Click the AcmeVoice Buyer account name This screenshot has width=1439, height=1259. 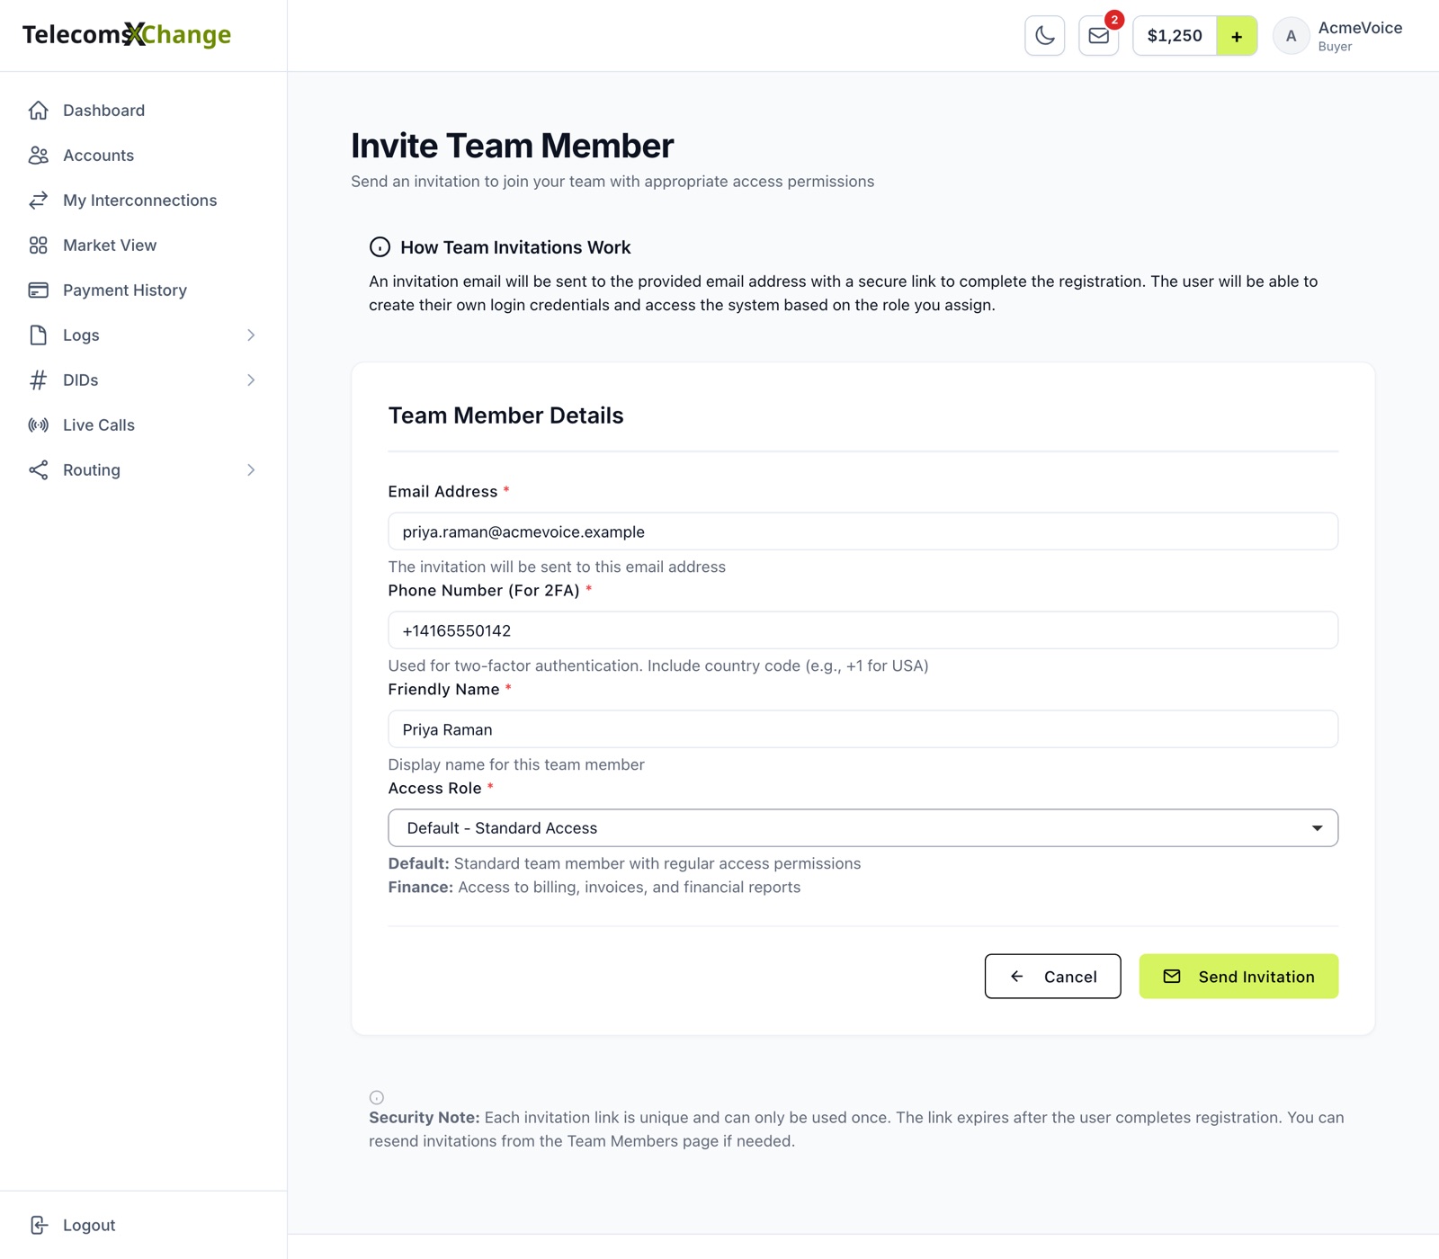1360,36
